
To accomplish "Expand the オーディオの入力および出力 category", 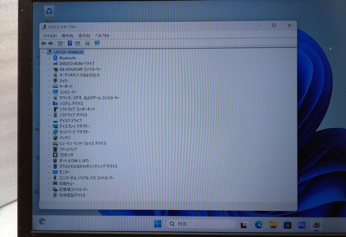I will click(x=49, y=75).
